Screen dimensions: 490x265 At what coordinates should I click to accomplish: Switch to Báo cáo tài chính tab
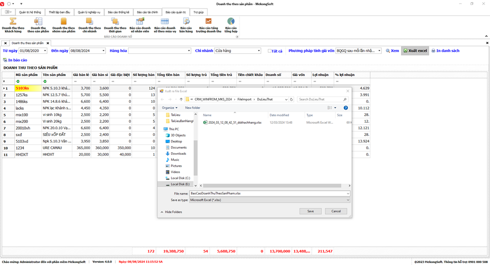coord(147,12)
